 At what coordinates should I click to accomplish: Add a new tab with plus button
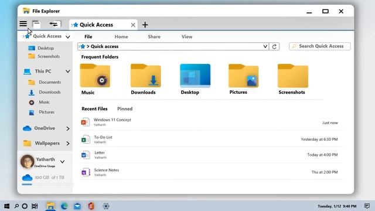[x=145, y=25]
